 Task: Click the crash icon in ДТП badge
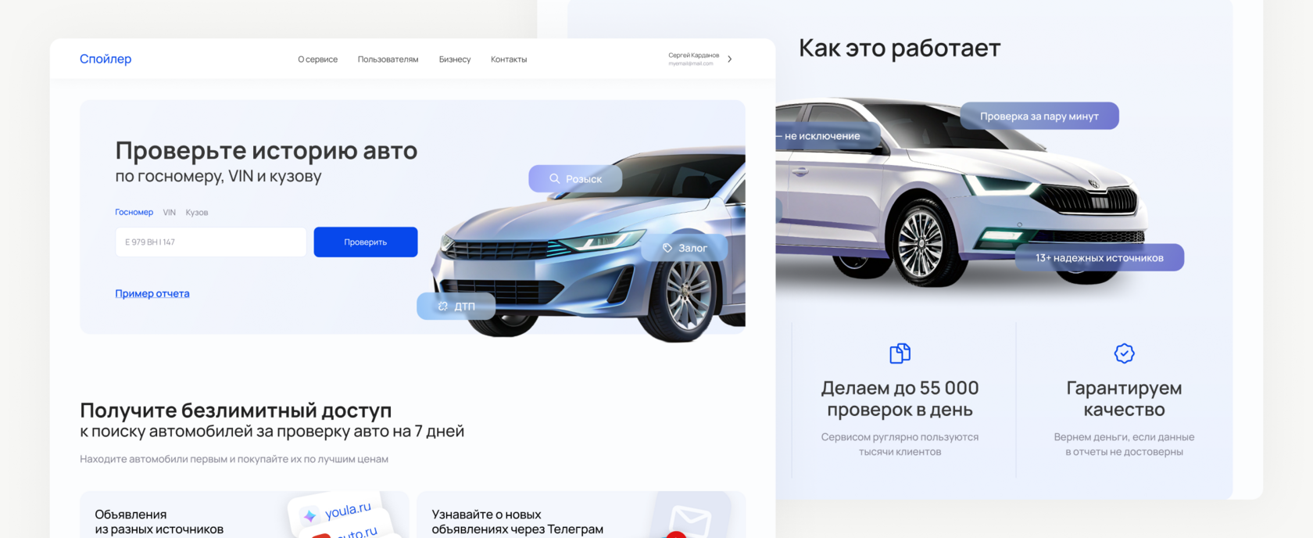point(442,307)
